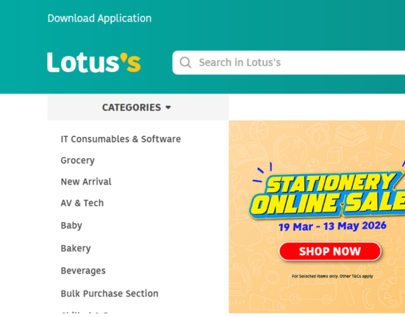Screen dimensions: 405x317
Task: Open the Bakery category
Action: point(76,248)
